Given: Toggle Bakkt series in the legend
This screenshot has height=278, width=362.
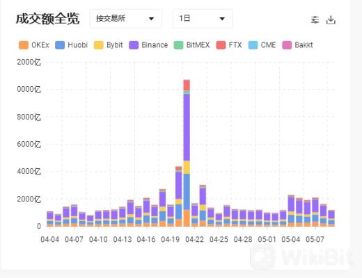Looking at the screenshot, I should pos(297,45).
